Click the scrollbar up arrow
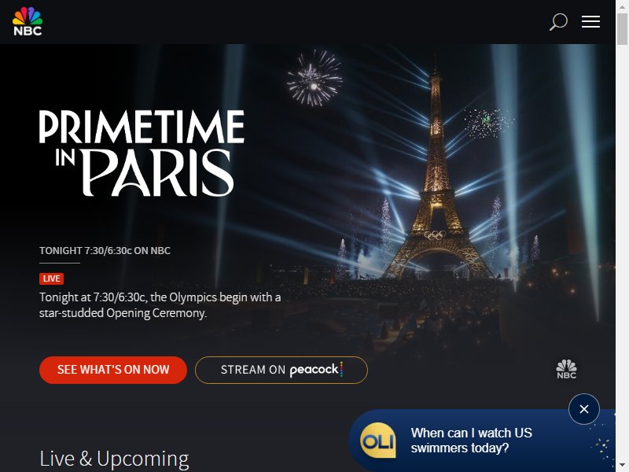The image size is (629, 472). click(622, 6)
